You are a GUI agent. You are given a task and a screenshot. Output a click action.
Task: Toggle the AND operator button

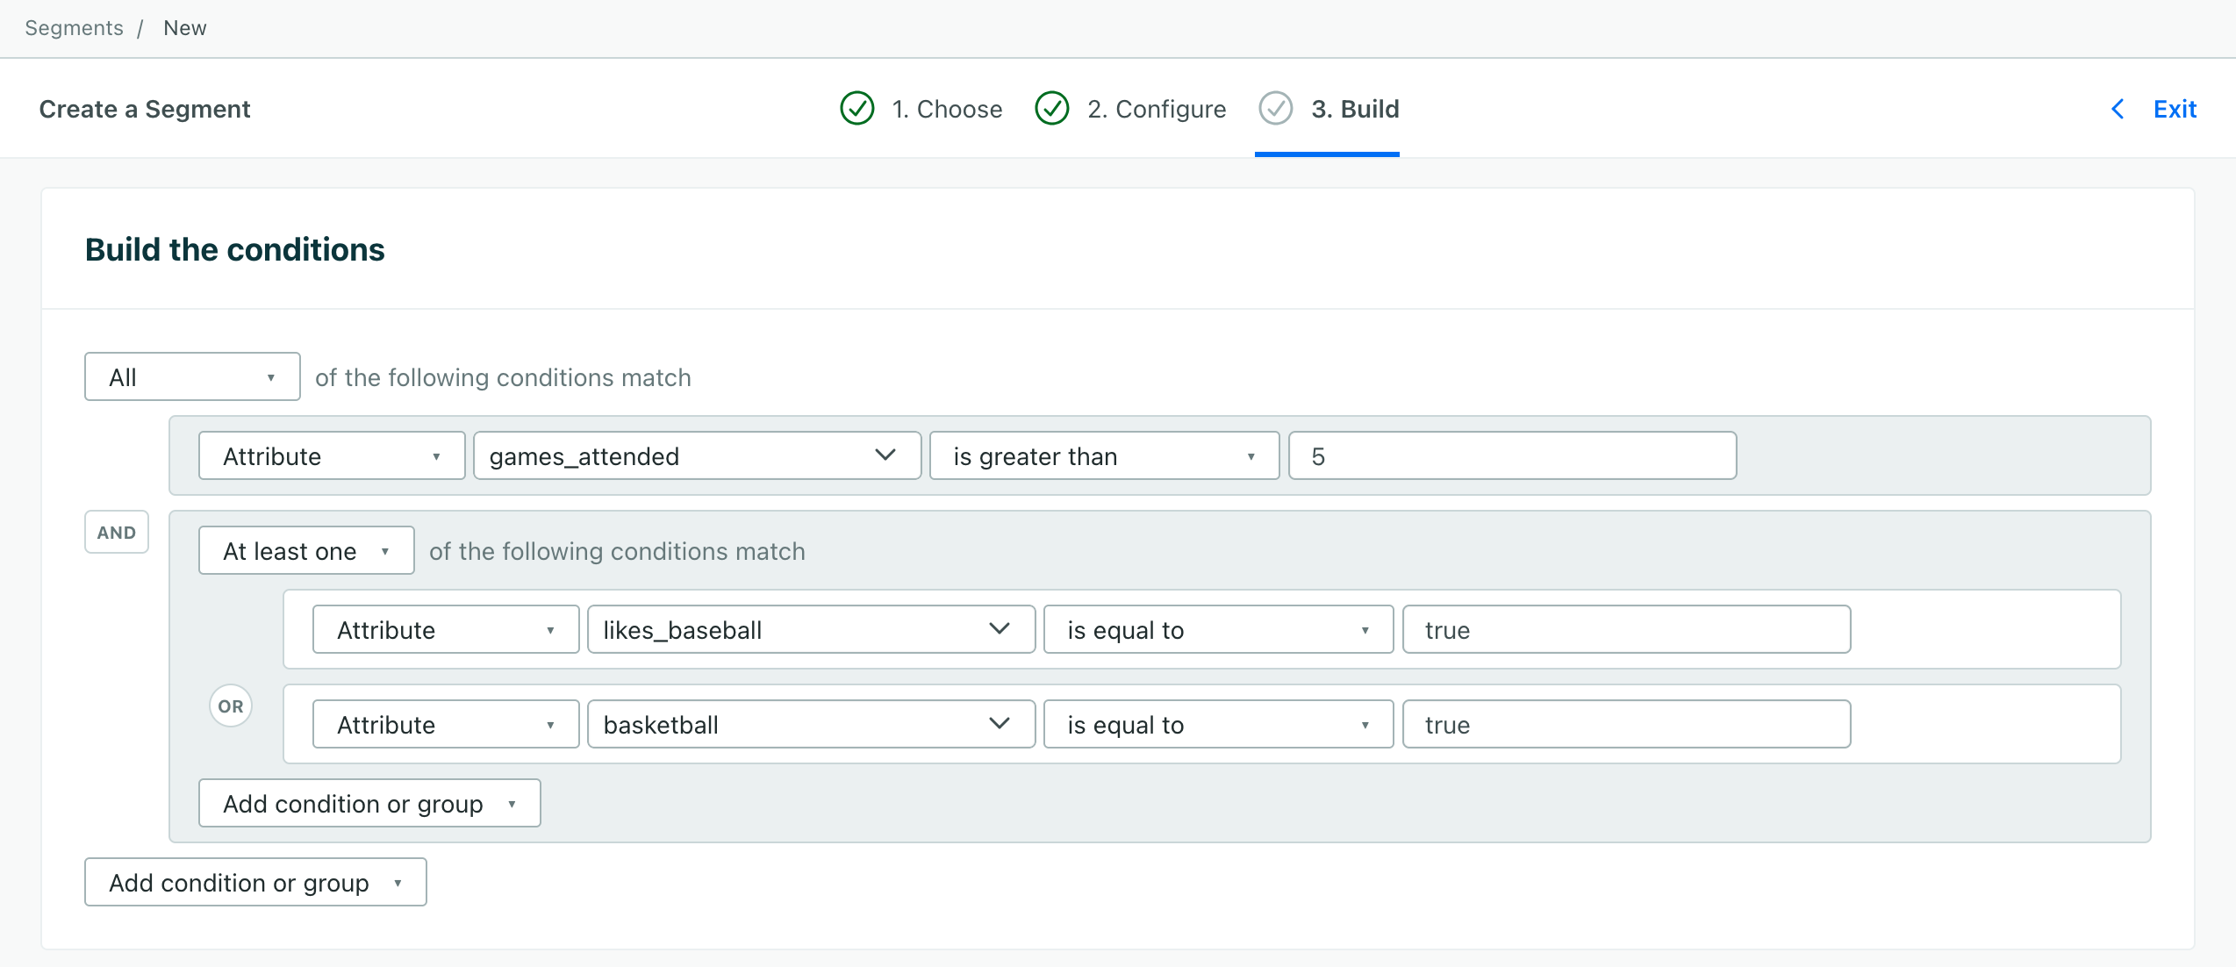(117, 532)
